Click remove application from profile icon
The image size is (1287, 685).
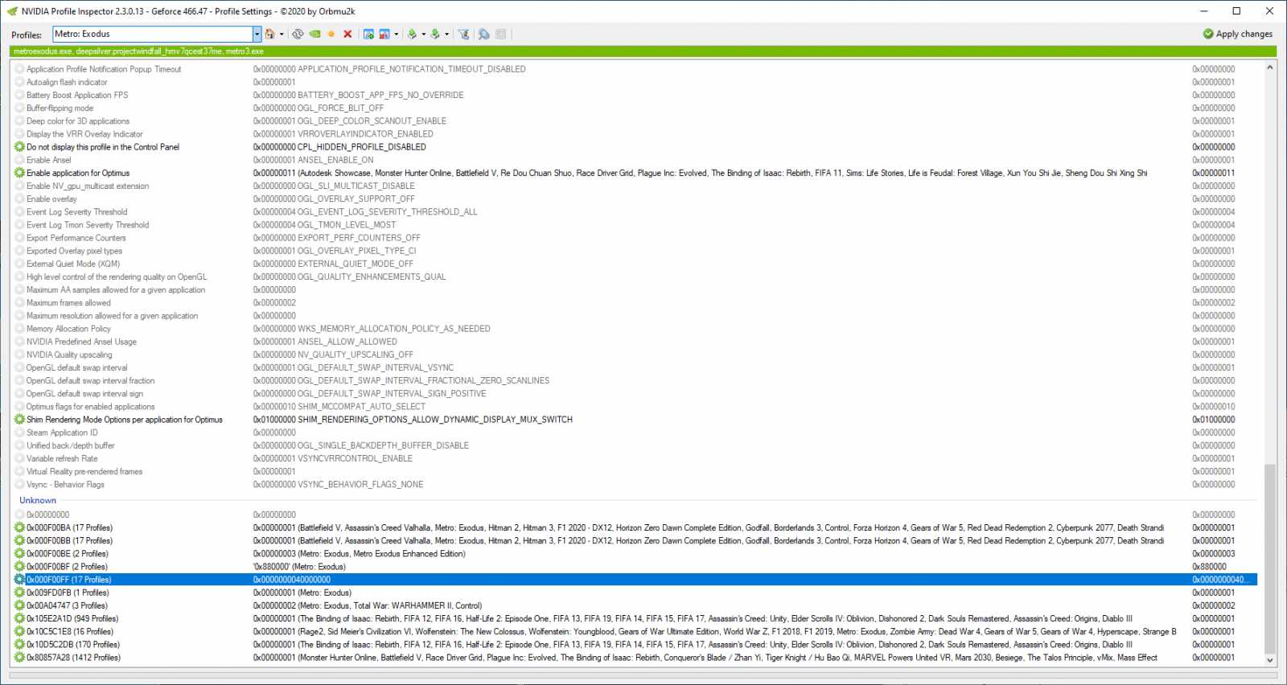click(384, 34)
